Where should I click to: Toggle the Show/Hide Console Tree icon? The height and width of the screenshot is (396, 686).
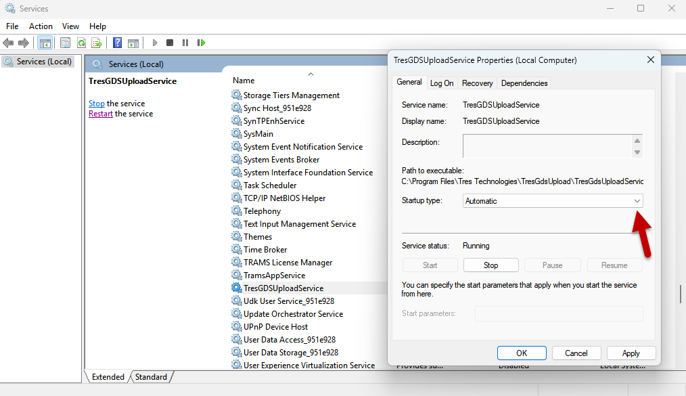(x=45, y=42)
